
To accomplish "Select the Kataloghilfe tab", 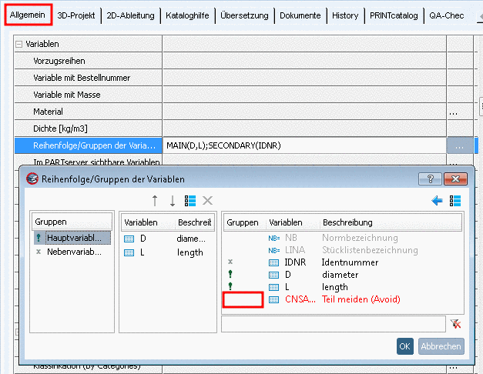I will coord(187,15).
